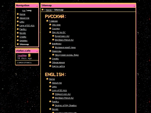
Task: Open the Ссылки sitemap link
Action: click(x=56, y=28)
